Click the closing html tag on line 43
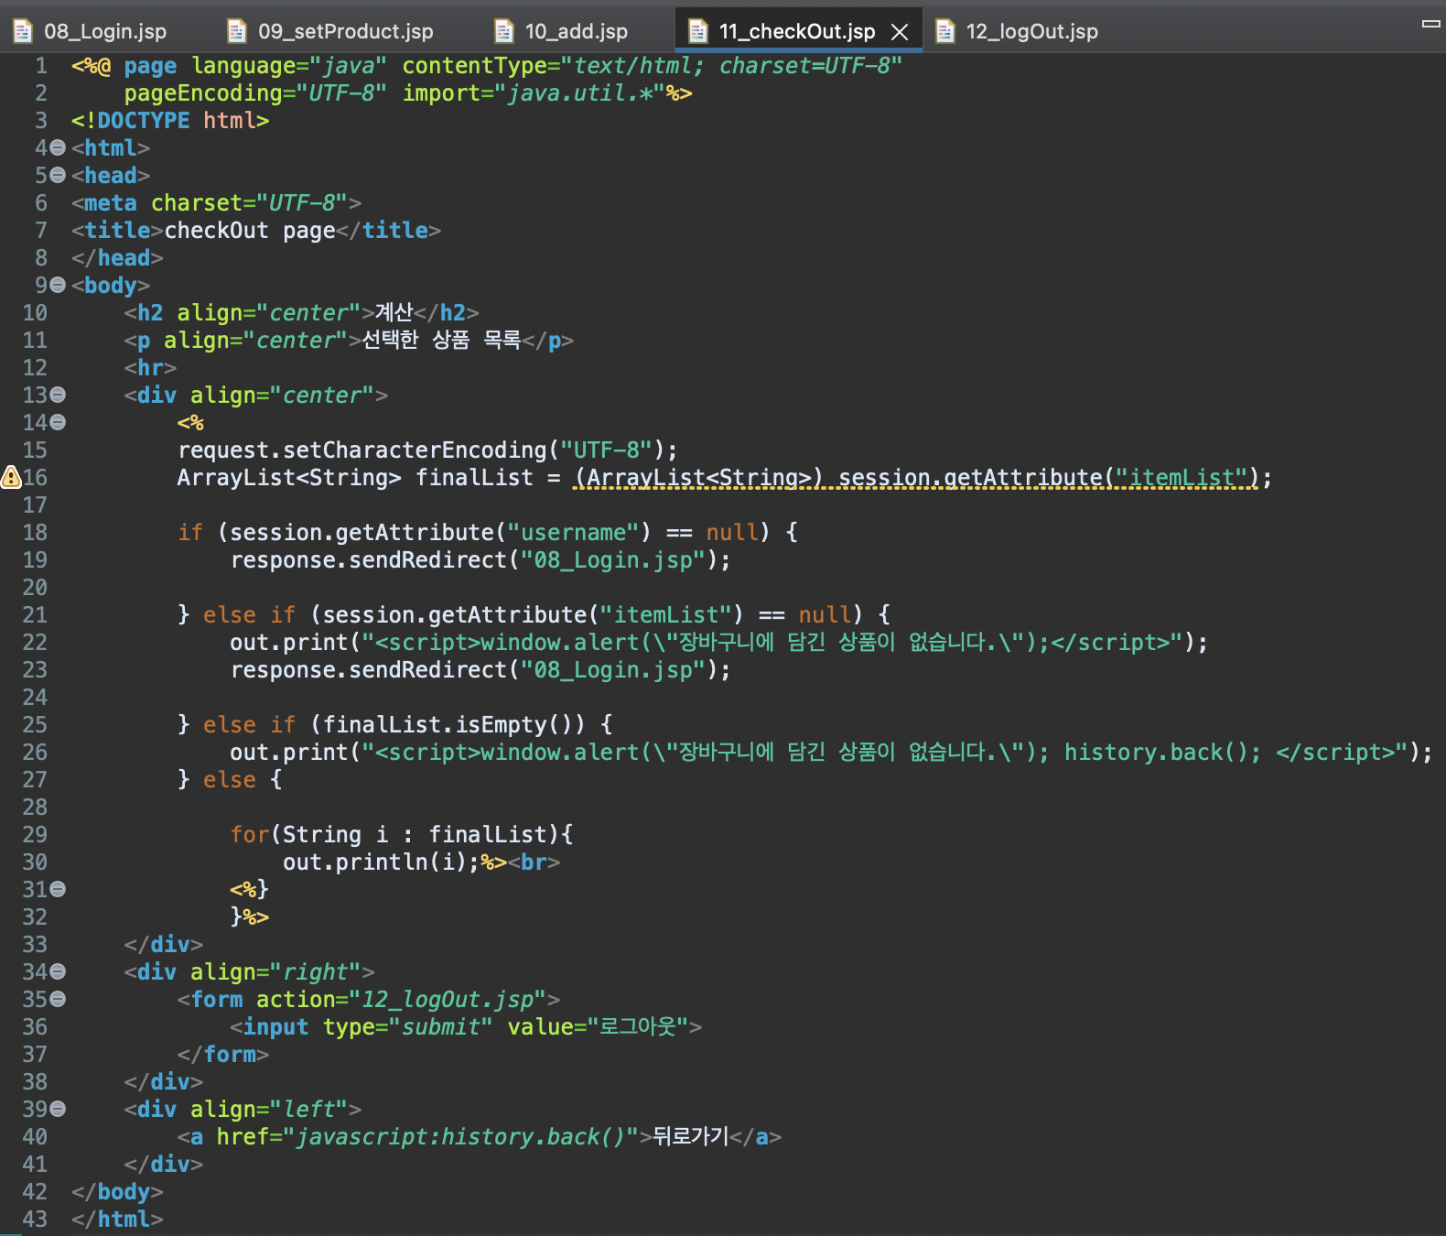The image size is (1446, 1236). coord(117,1220)
